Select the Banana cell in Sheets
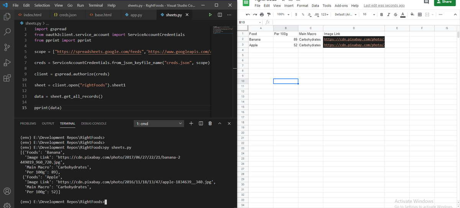The image size is (460, 208). [261, 39]
